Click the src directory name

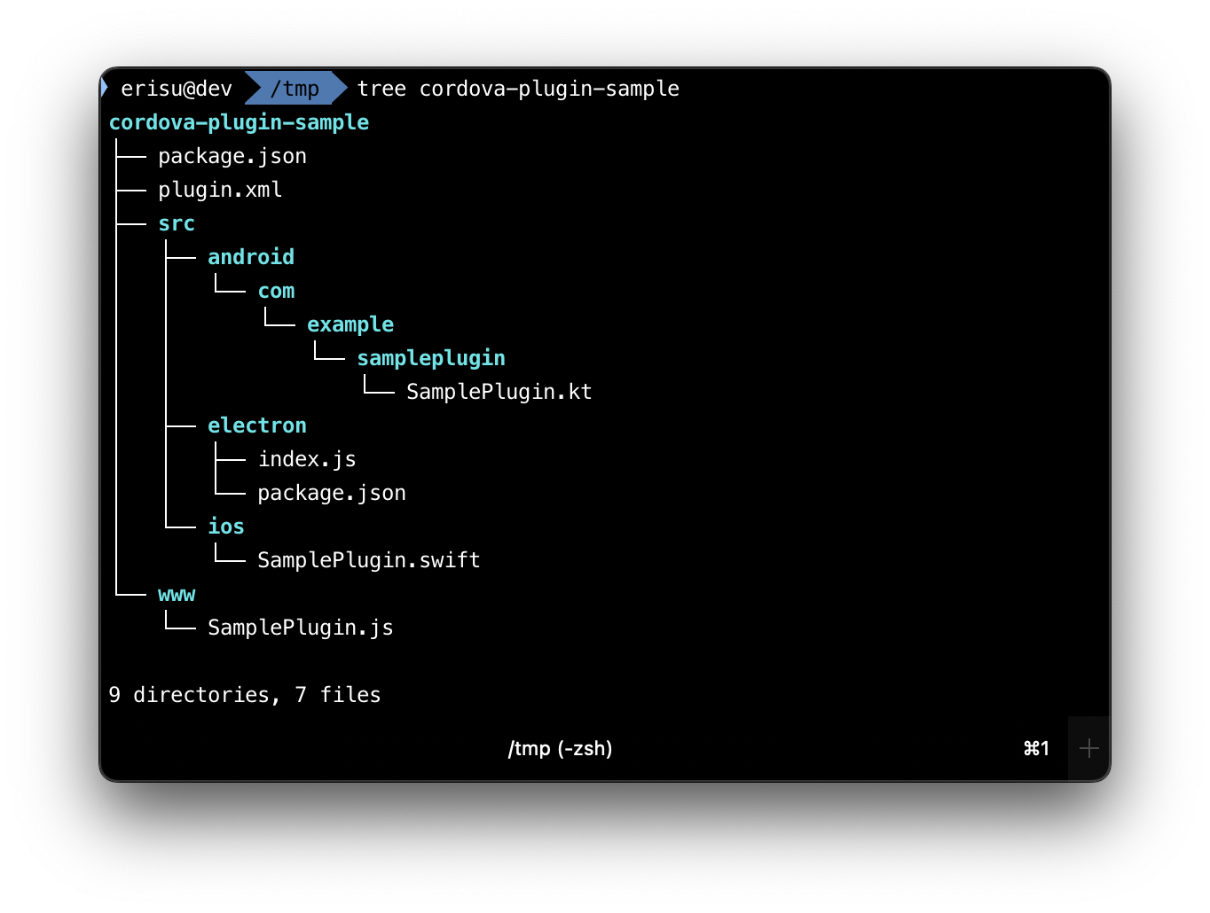point(177,223)
